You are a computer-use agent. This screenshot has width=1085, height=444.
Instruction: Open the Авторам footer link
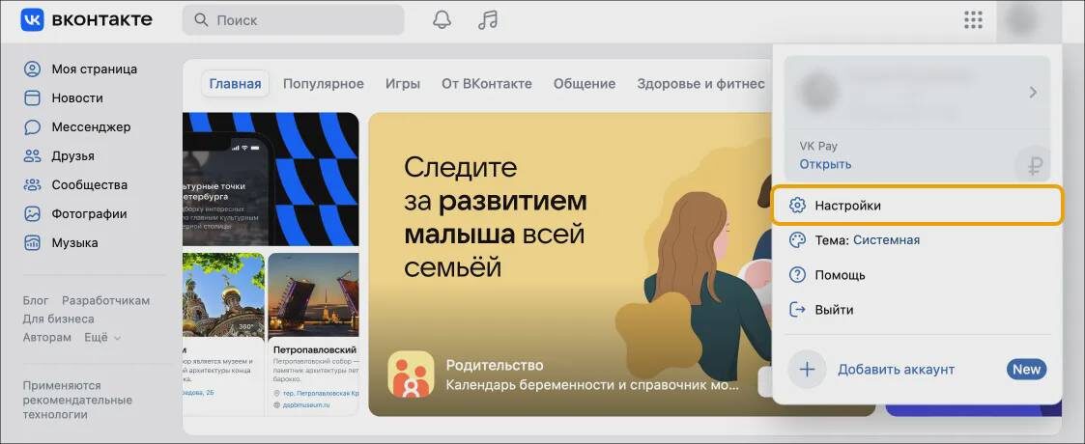point(47,338)
